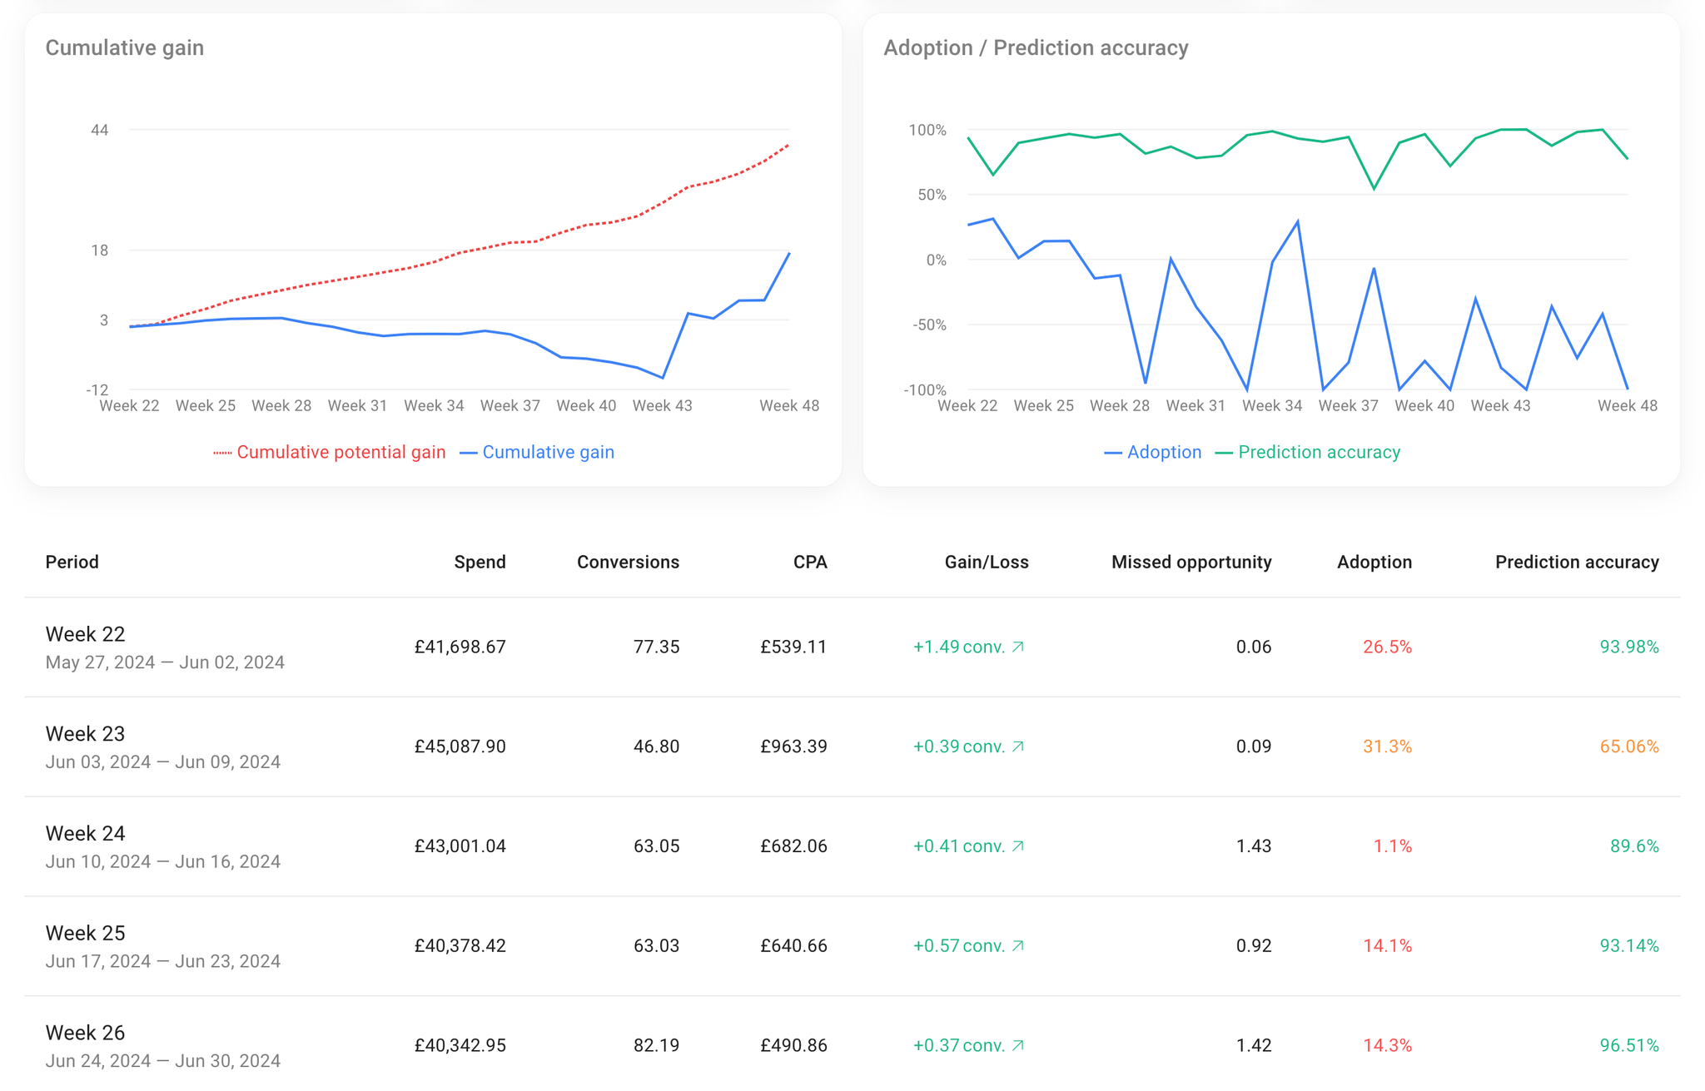Toggle the Cumulative gain legend series
The height and width of the screenshot is (1091, 1705).
pyautogui.click(x=537, y=452)
